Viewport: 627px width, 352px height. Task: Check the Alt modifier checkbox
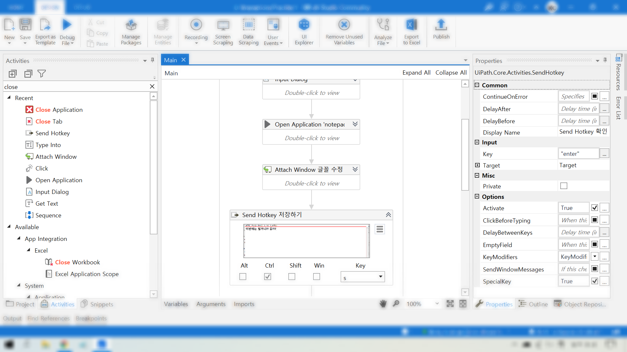tap(243, 276)
